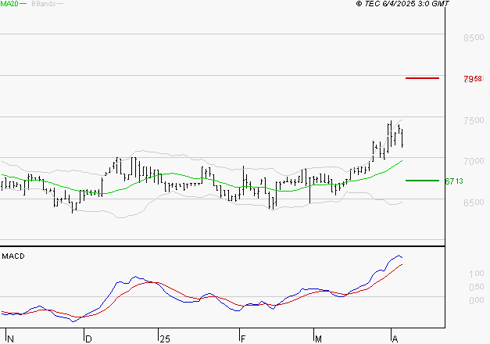Click the BBands legend label
The width and height of the screenshot is (490, 344).
click(44, 4)
